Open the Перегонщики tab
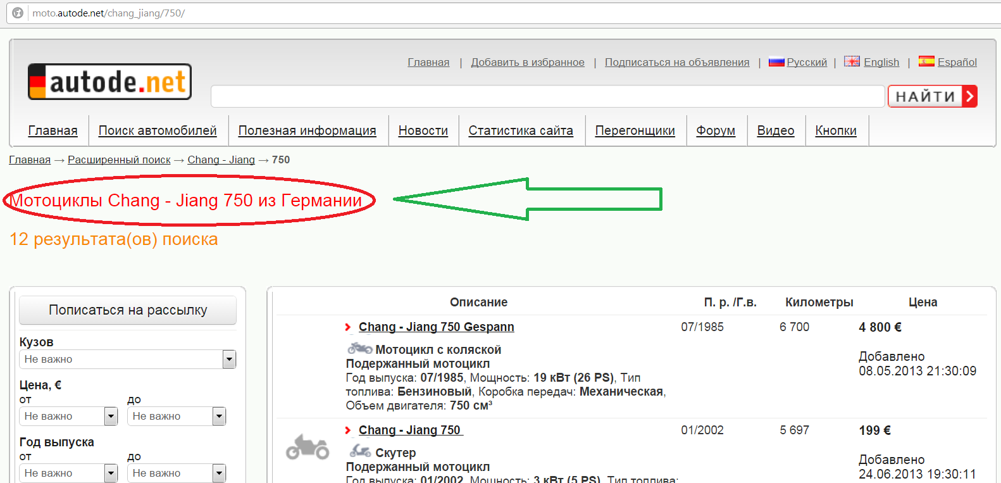 point(635,130)
